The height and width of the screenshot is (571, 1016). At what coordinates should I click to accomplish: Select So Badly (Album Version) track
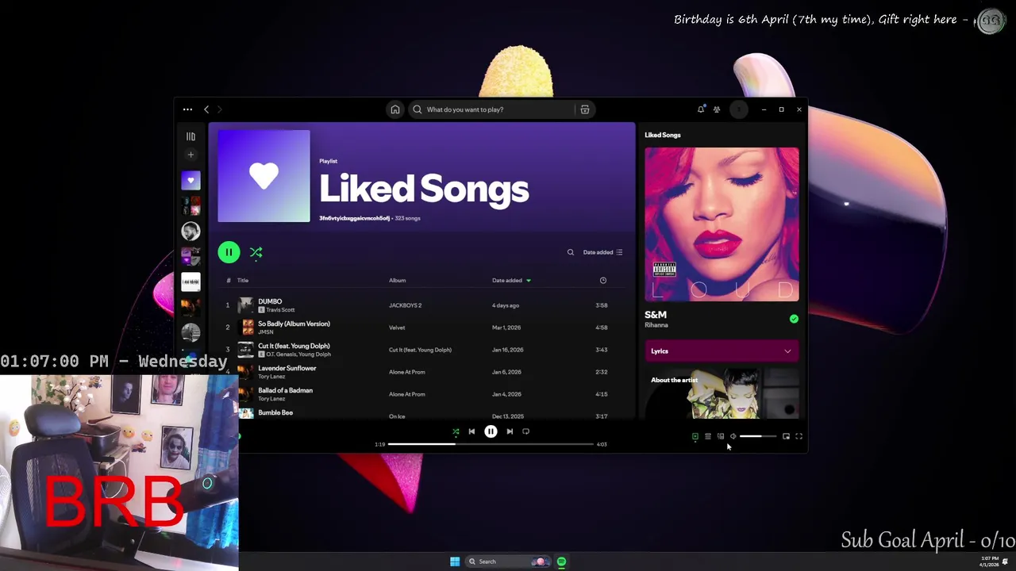294,324
